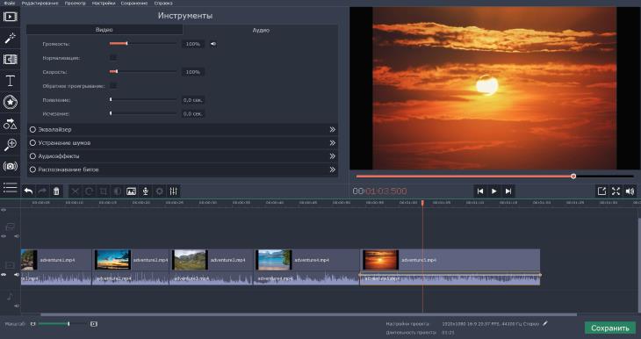Open the Pan and Zoom magnifier tool
Screen dimensions: 641x339
tap(10, 145)
